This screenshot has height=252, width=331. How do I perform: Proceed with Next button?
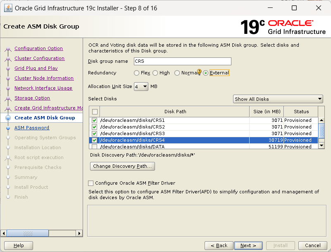tap(248, 246)
